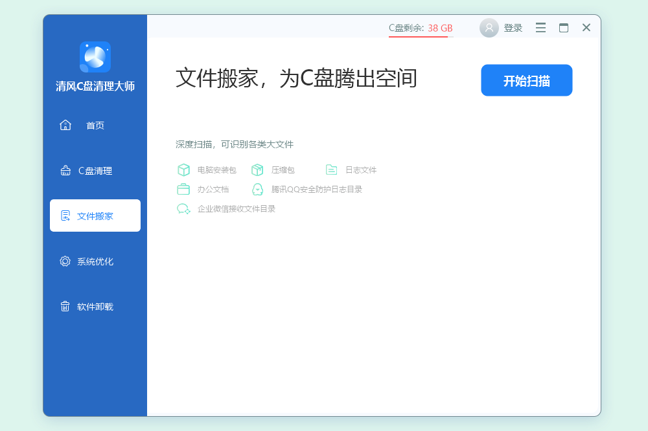Select the 系统优化 sidebar entry
648x431 pixels.
tap(95, 261)
